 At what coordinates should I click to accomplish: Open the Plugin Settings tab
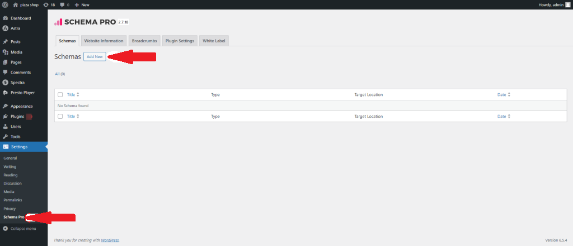pyautogui.click(x=180, y=41)
